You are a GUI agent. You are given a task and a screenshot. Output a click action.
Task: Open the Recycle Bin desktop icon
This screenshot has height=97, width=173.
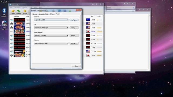4,1
